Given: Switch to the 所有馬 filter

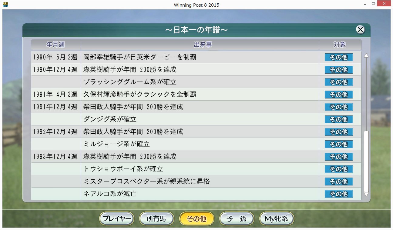Looking at the screenshot, I should pos(156,218).
